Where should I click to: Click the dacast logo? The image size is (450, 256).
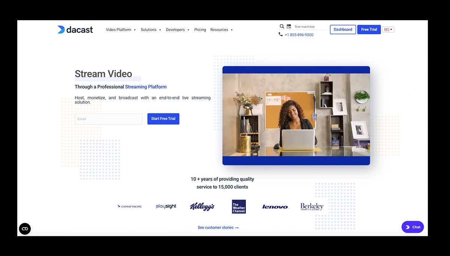point(75,30)
